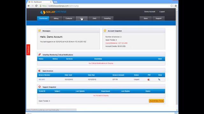This screenshot has width=204, height=114.
Task: Click the Open Invoices panel icon
Action: pos(40,71)
